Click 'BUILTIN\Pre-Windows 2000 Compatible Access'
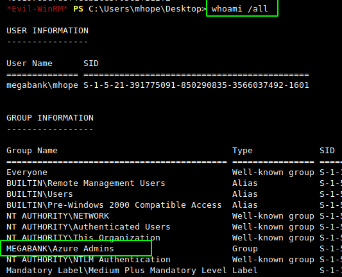This screenshot has width=342, height=277. tap(114, 205)
